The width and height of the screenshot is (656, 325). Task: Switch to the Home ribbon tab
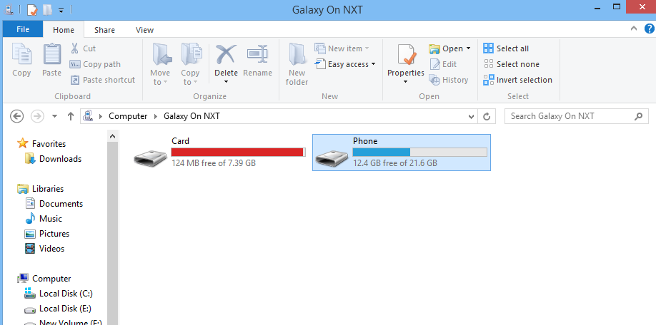(x=64, y=30)
